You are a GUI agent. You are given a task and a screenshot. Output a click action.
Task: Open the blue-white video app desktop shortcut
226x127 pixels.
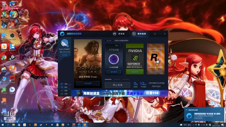(x=12, y=47)
